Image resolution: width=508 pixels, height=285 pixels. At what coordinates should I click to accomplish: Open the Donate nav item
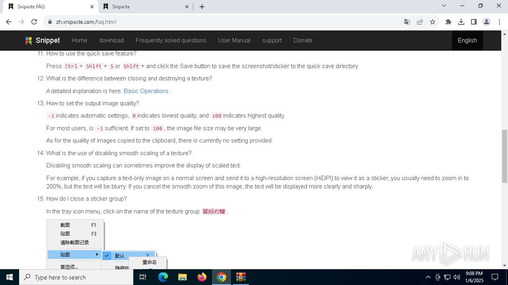(x=303, y=40)
